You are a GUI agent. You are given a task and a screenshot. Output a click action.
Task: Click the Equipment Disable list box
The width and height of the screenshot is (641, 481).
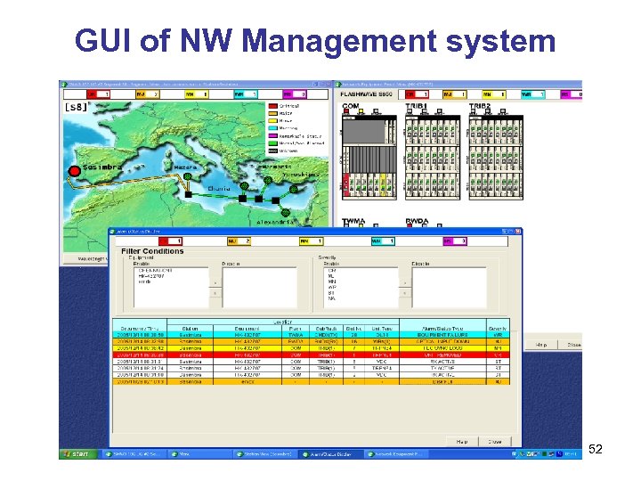tap(260, 288)
